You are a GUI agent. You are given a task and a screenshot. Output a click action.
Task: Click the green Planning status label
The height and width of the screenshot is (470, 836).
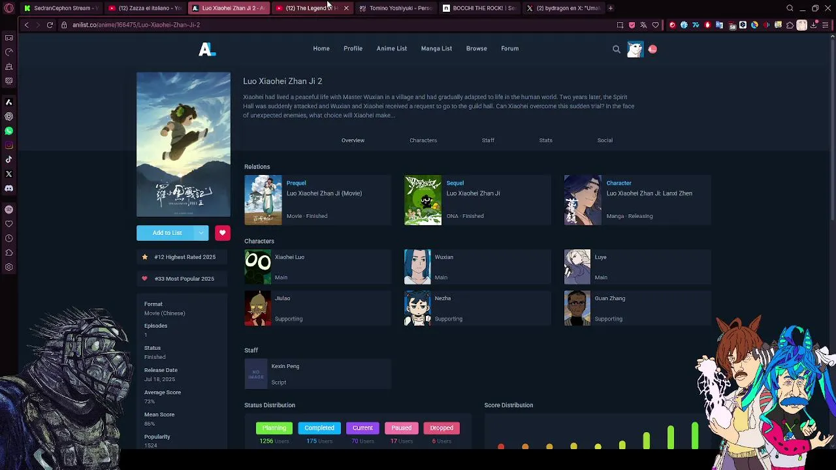coord(274,428)
